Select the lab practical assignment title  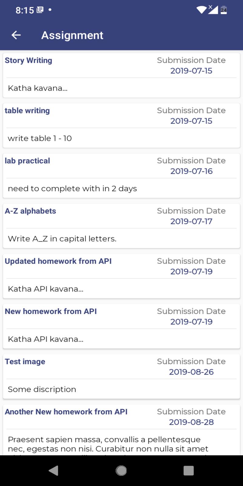point(27,161)
